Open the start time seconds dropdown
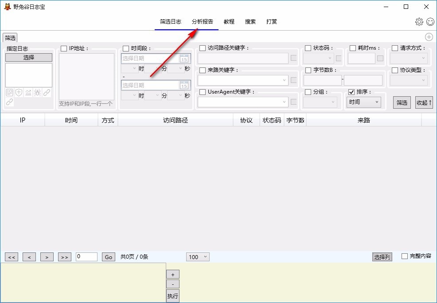Image resolution: width=437 pixels, height=303 pixels. [x=176, y=69]
